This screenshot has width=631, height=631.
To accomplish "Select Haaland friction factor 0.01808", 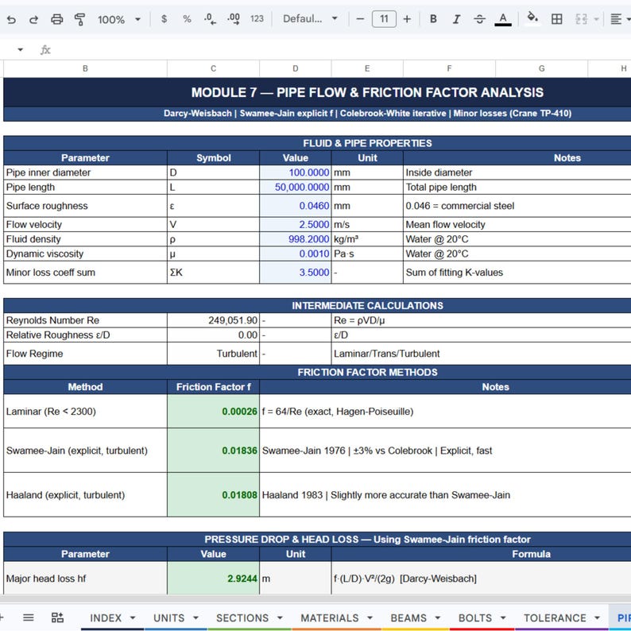I will (213, 494).
